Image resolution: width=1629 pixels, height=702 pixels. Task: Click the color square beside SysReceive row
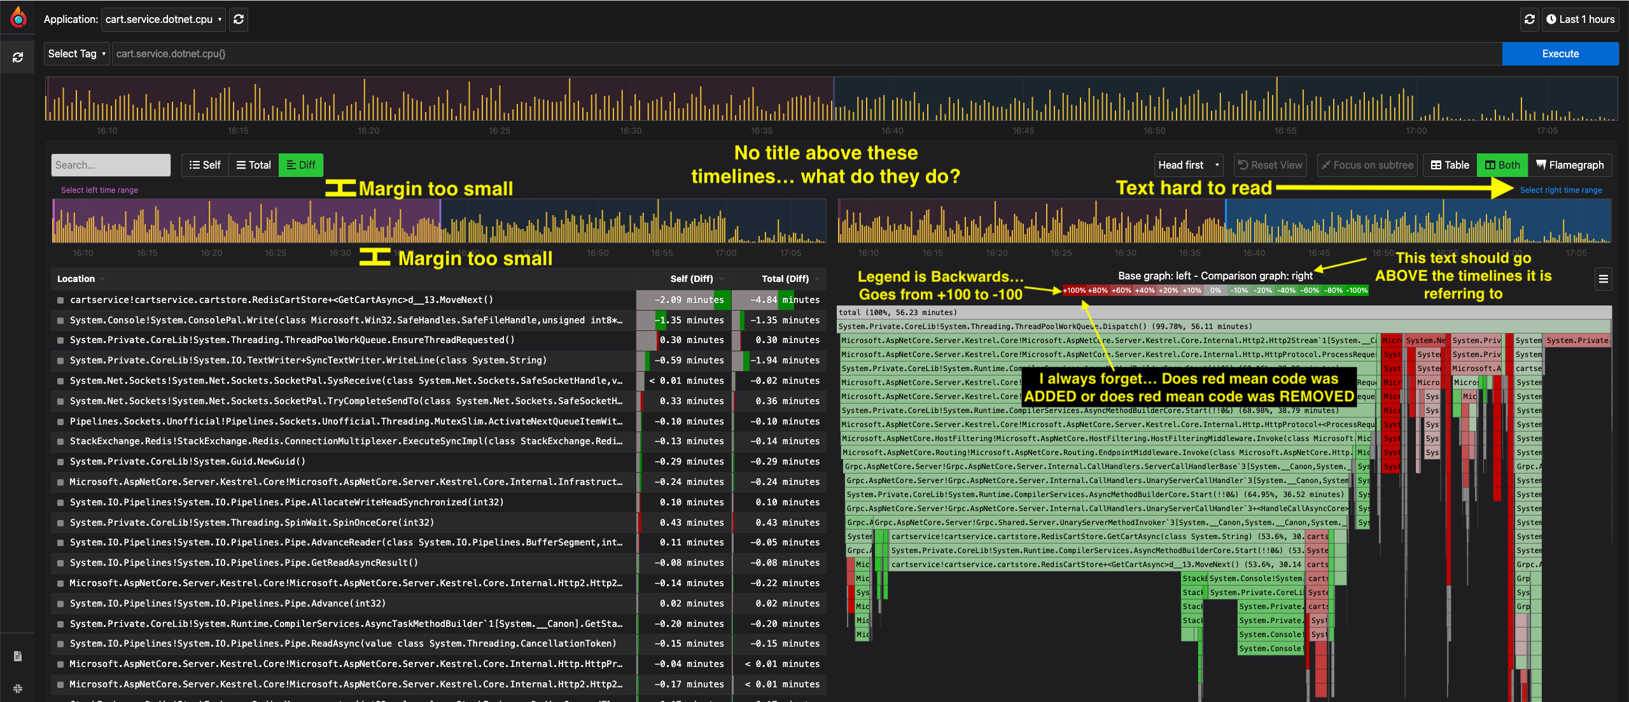coord(60,381)
